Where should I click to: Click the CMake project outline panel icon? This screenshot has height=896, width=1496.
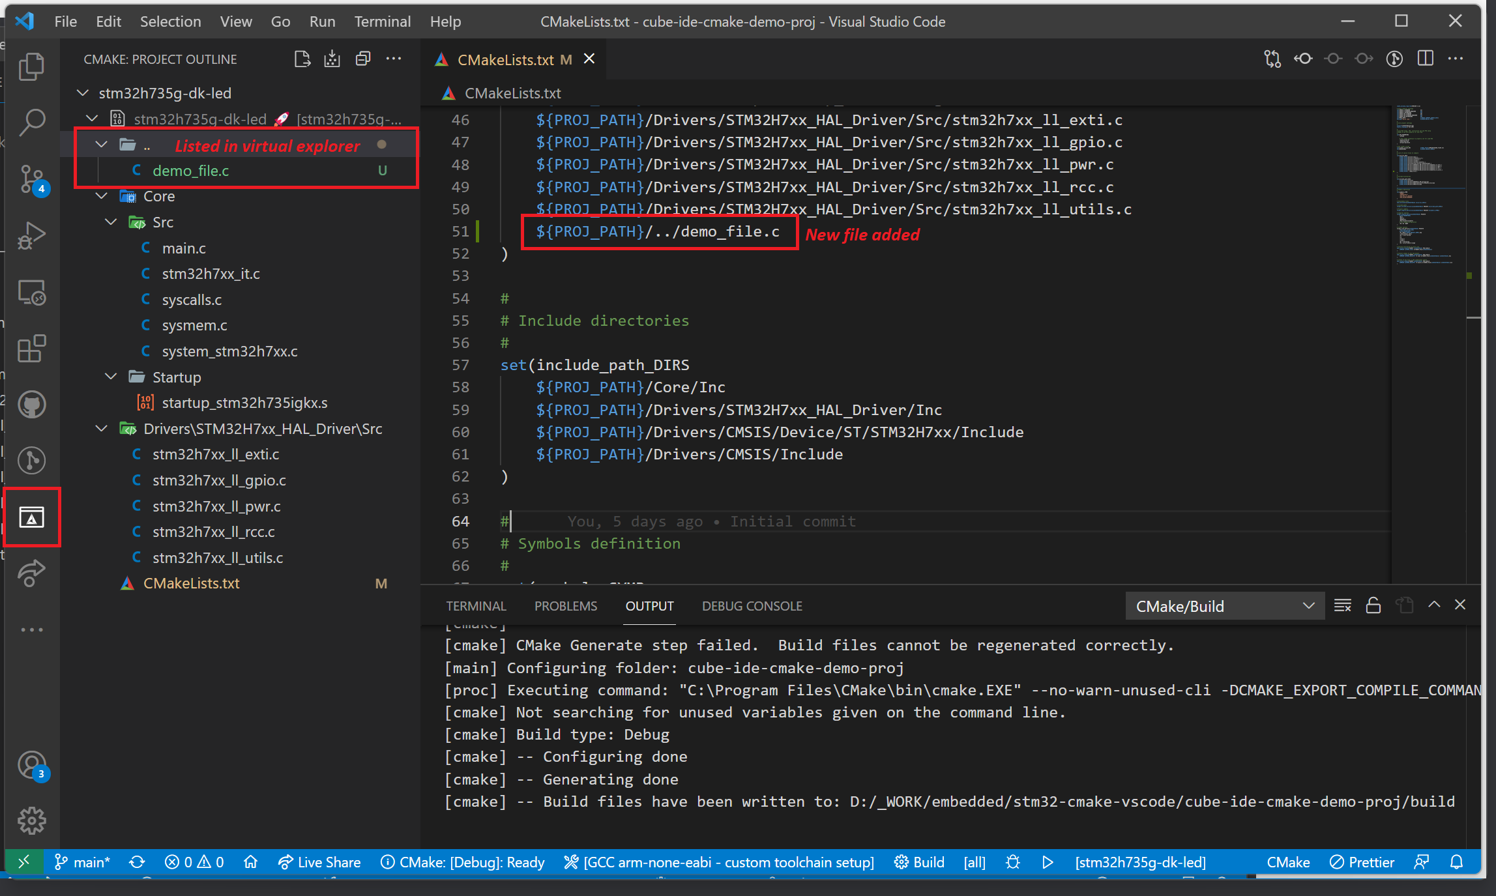(x=30, y=517)
